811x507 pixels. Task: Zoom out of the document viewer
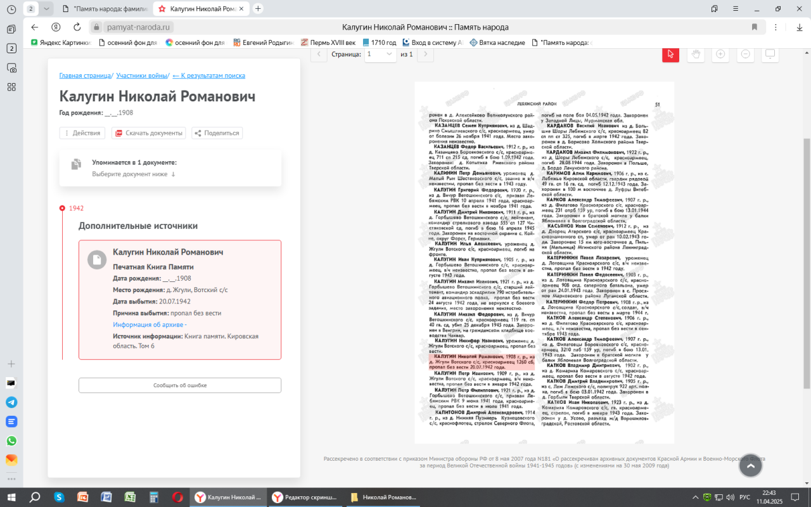click(746, 55)
